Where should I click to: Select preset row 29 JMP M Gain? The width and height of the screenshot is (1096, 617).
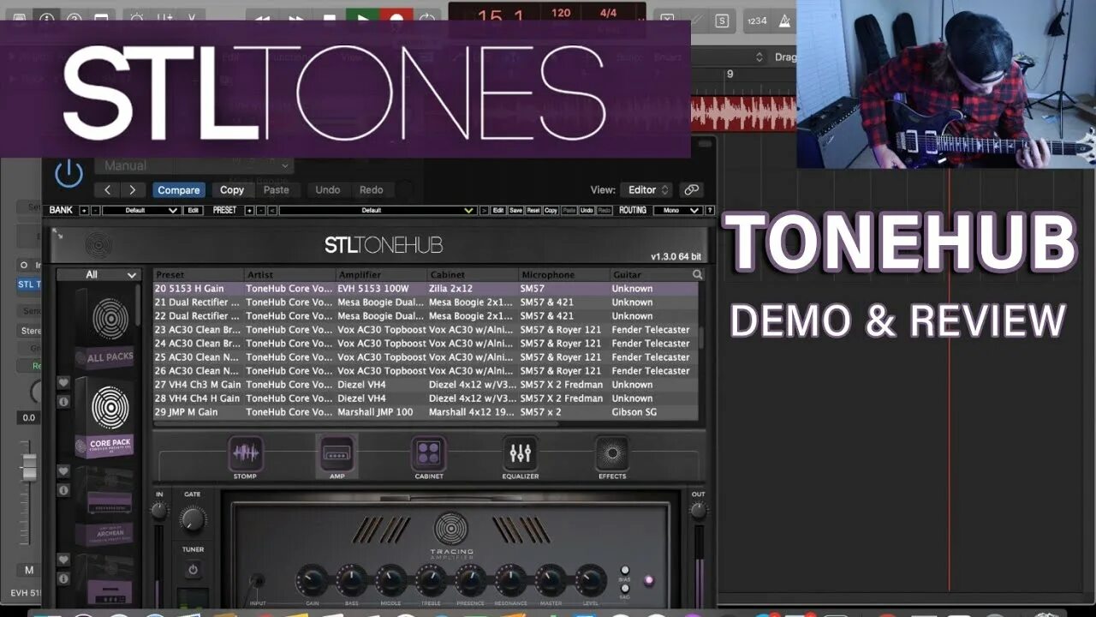click(x=426, y=412)
